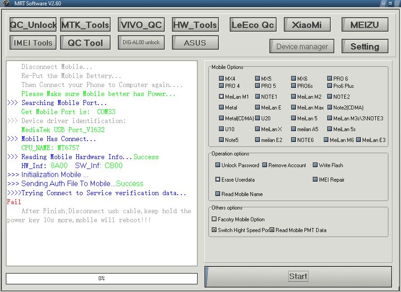This screenshot has width=401, height=292.
Task: Open the MTK_Tools section
Action: [85, 24]
